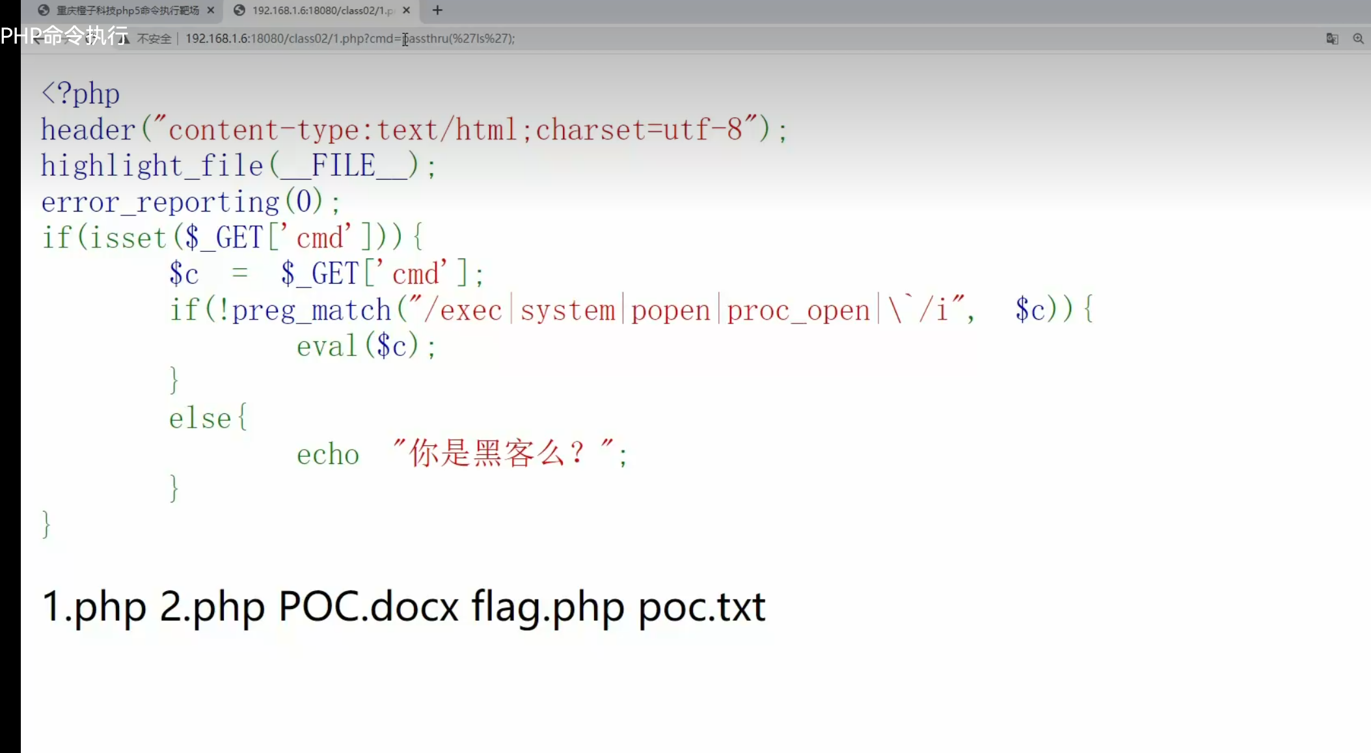Image resolution: width=1371 pixels, height=753 pixels.
Task: Close the 192.168.1.6:18080 tab
Action: coord(407,10)
